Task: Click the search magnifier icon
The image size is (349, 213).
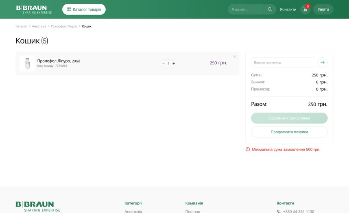Action: pos(270,9)
